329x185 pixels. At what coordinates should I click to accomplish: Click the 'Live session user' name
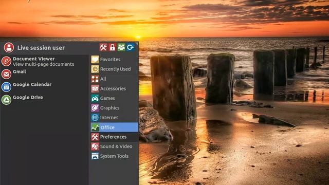point(41,48)
